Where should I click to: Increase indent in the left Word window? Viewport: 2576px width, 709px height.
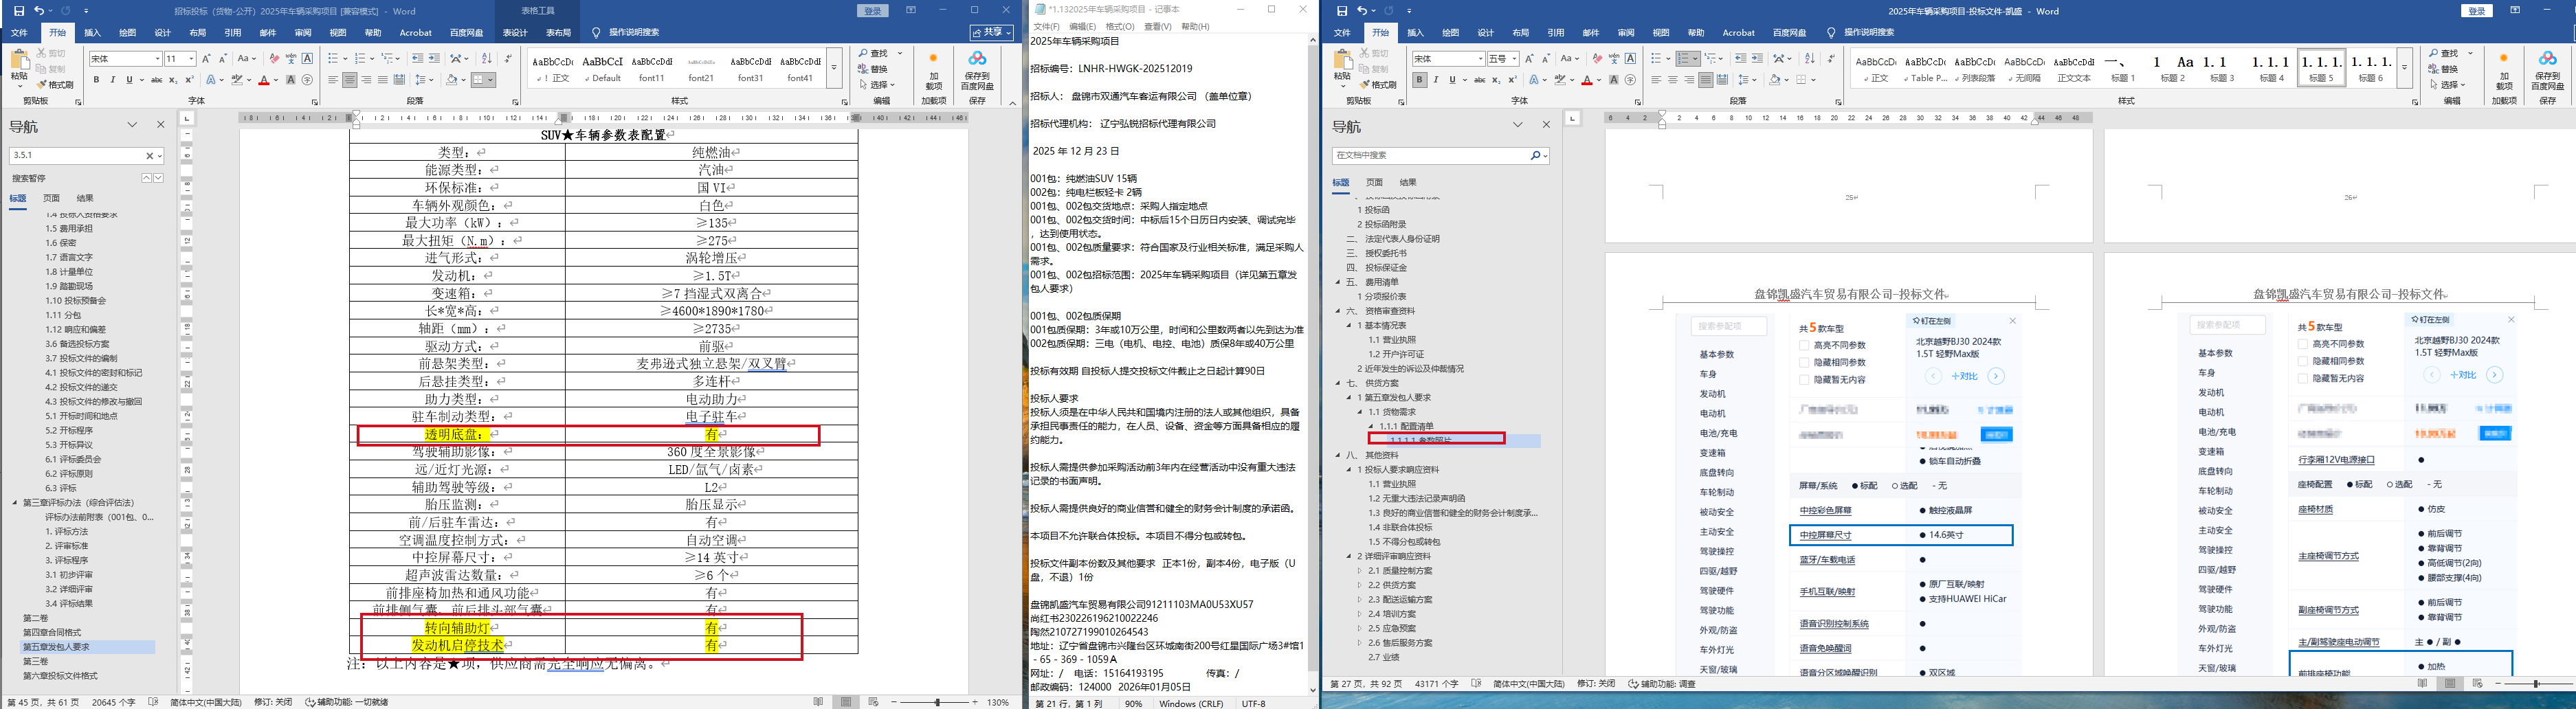pos(434,59)
